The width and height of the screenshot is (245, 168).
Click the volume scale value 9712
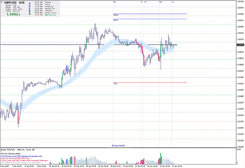click(239, 150)
